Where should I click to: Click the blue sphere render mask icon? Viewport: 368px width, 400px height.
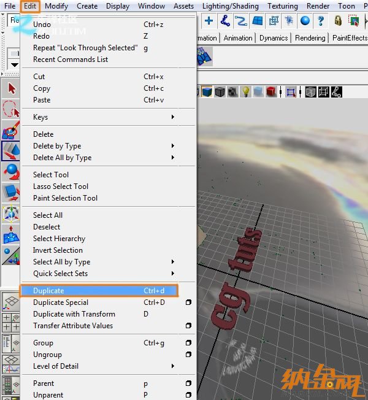305,21
